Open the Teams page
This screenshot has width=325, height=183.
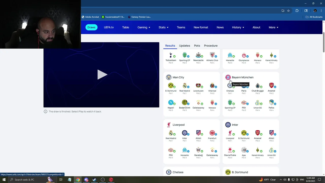[x=181, y=27]
